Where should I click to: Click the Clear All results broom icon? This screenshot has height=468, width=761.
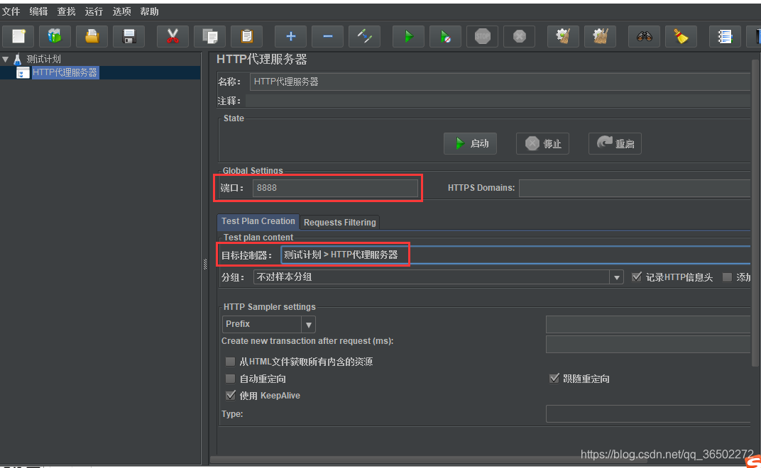pos(600,36)
